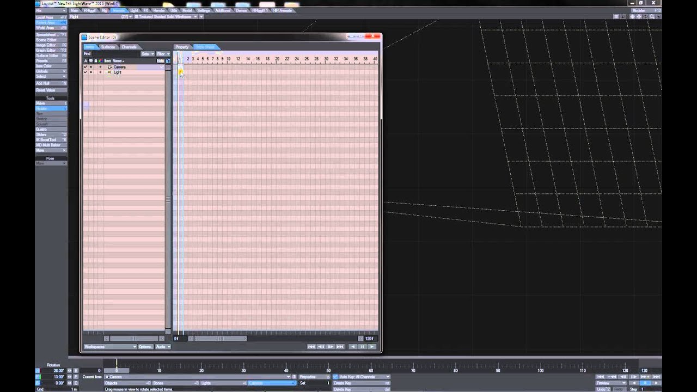Image resolution: width=697 pixels, height=392 pixels.
Task: Step to next frame in Scene Editor
Action: click(331, 347)
